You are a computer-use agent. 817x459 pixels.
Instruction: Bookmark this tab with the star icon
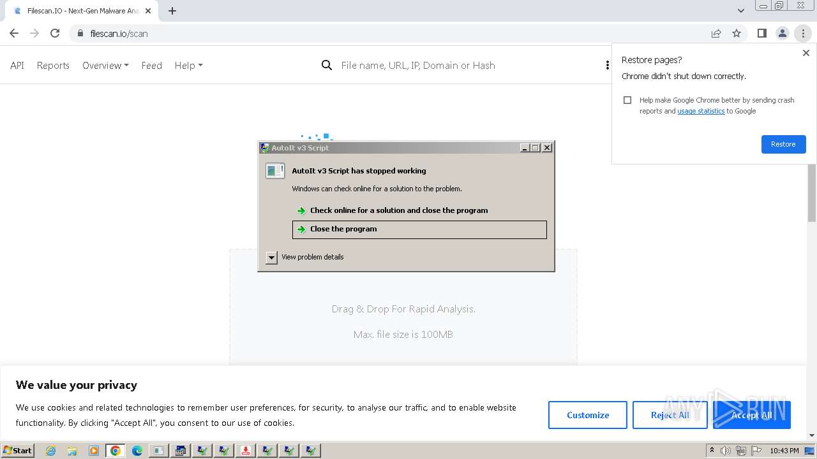[737, 33]
